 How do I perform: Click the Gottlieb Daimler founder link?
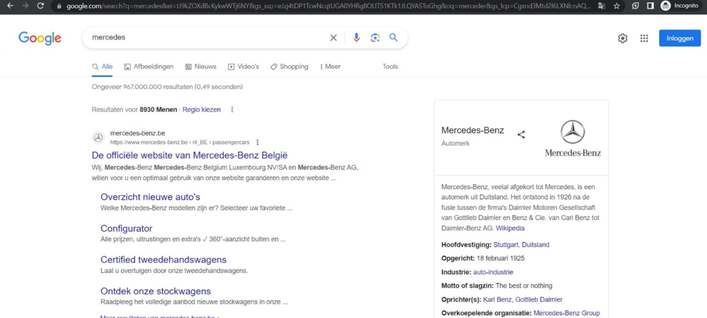pos(539,299)
